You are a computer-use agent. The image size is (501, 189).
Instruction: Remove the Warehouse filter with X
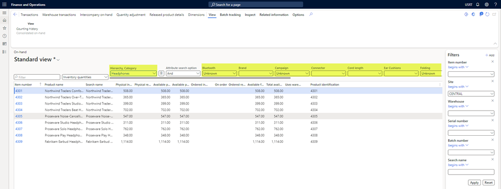point(492,101)
